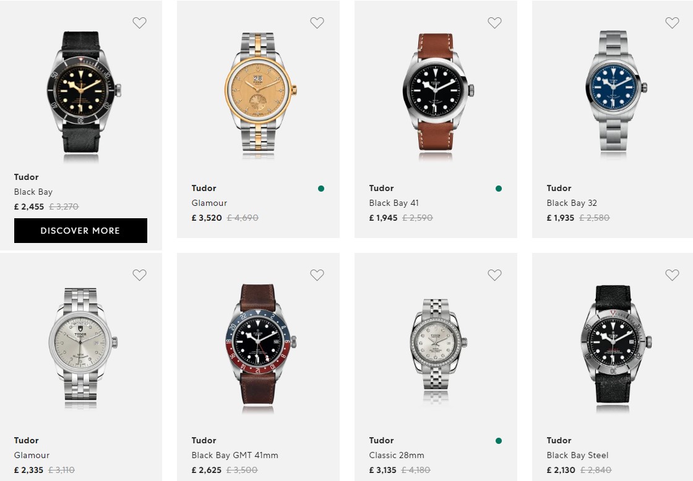
Task: Click heart icon on gold Glamour watch
Action: click(x=317, y=23)
